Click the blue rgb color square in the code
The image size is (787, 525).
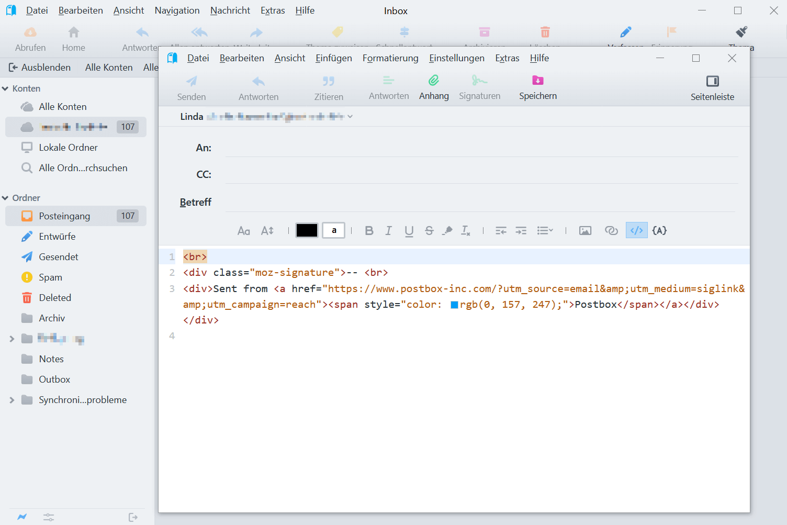click(x=454, y=305)
